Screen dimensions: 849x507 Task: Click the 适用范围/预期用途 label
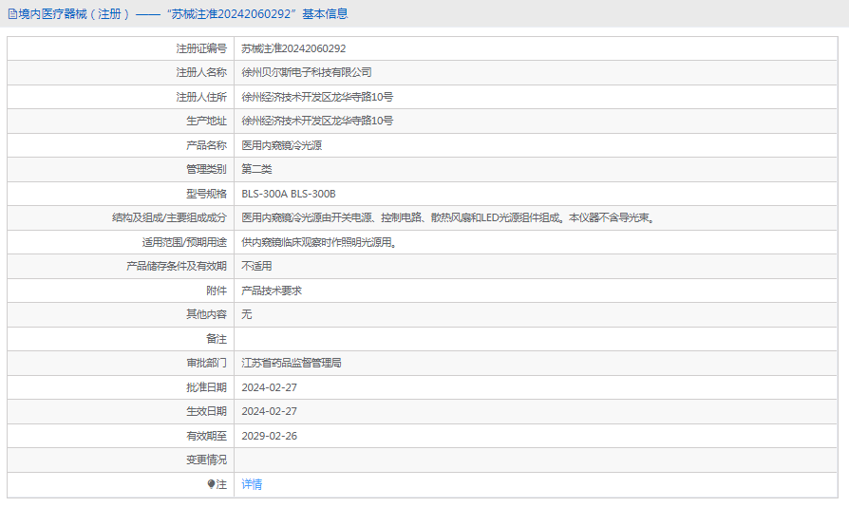[x=184, y=242]
